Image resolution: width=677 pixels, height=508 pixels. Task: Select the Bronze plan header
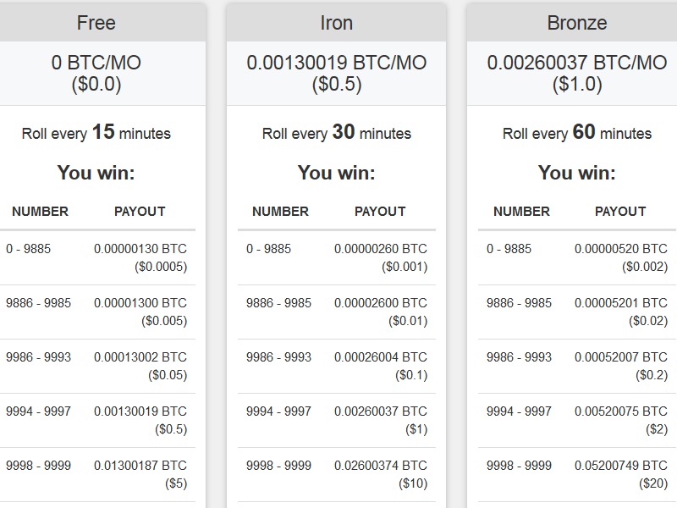coord(577,23)
